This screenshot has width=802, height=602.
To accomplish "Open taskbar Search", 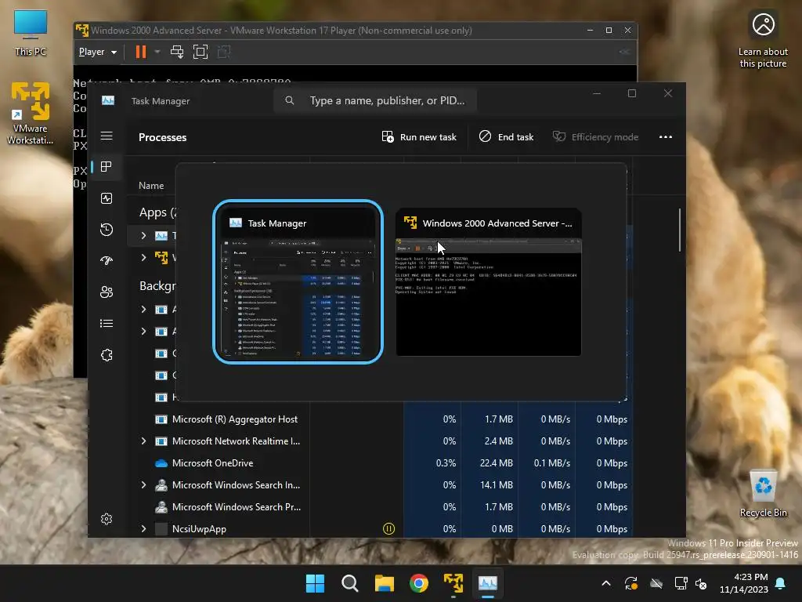I will click(350, 583).
